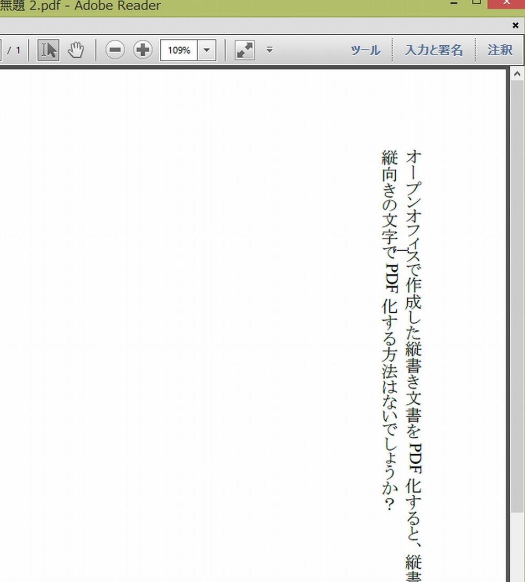
Task: Zoom in with the plus button
Action: click(x=143, y=50)
